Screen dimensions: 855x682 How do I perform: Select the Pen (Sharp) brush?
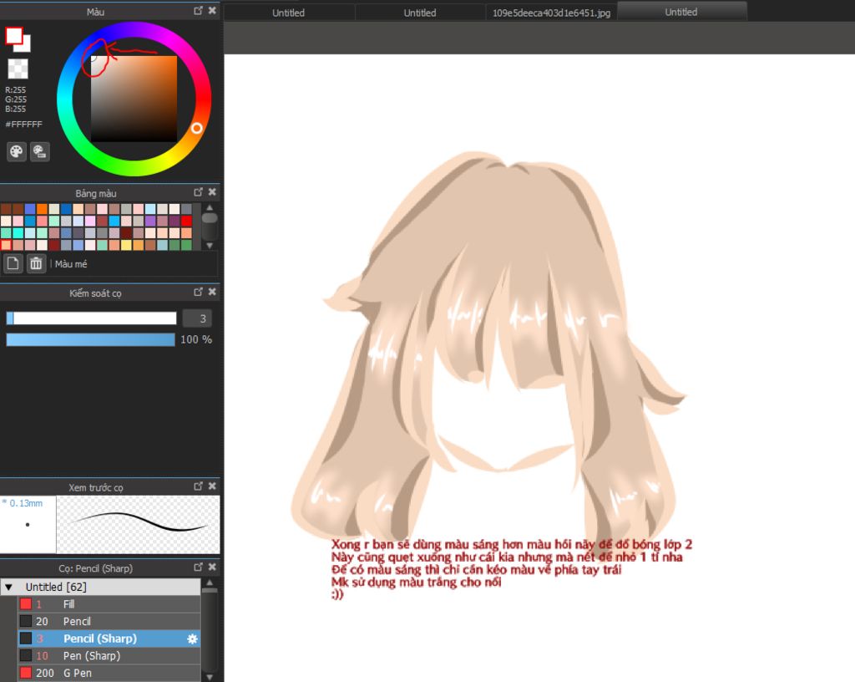point(92,656)
